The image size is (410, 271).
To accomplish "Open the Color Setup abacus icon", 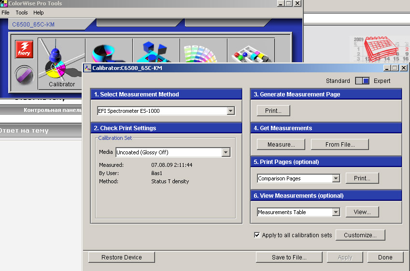I will point(251,51).
